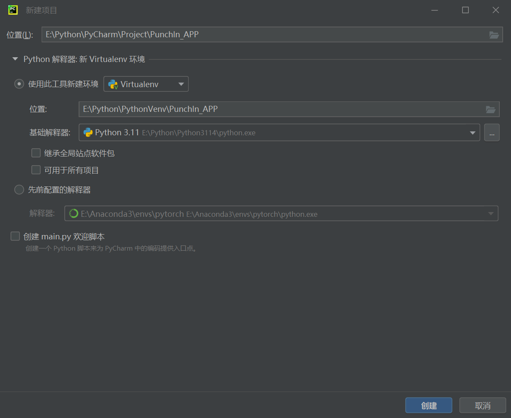Click the green loading icon beside Anaconda interpreter
The height and width of the screenshot is (418, 511).
pyautogui.click(x=74, y=214)
